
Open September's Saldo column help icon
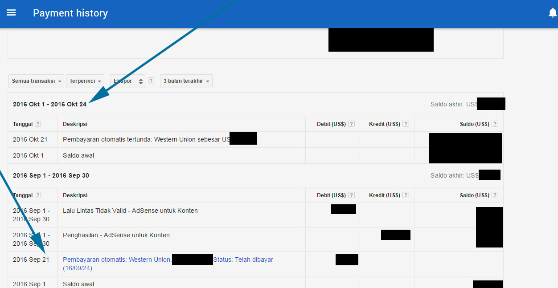[495, 195]
